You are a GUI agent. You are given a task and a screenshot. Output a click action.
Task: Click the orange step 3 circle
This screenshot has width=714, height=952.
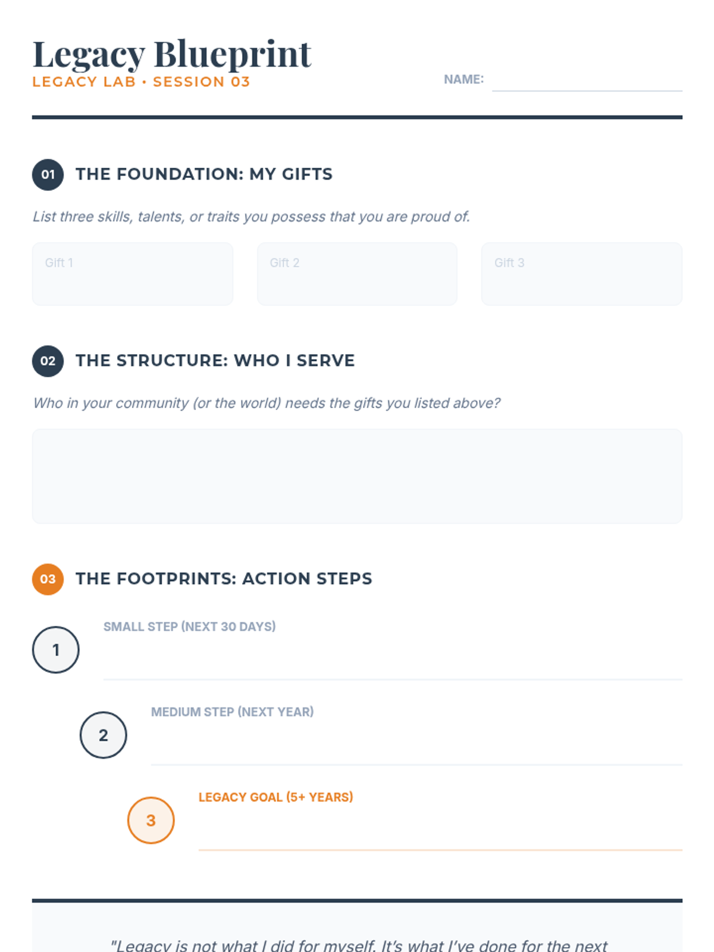(x=151, y=821)
